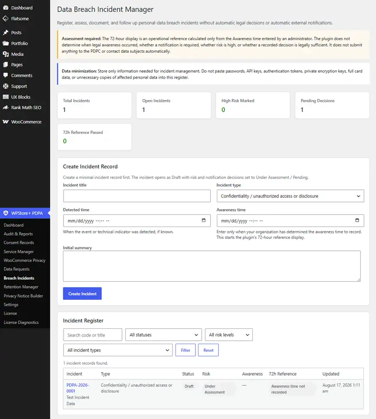Viewport: 376px width, 419px height.
Task: Expand the All risk levels dropdown
Action: point(229,335)
